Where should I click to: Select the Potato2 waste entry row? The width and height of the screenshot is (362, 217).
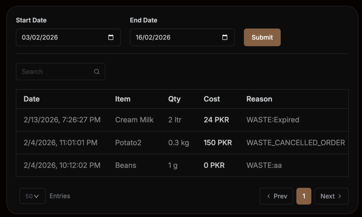click(128, 143)
